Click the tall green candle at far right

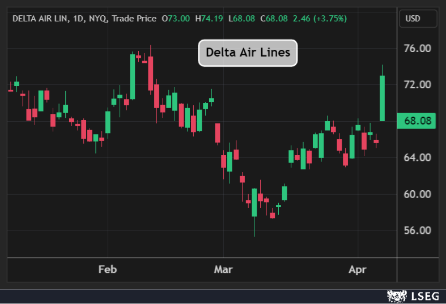coord(382,98)
